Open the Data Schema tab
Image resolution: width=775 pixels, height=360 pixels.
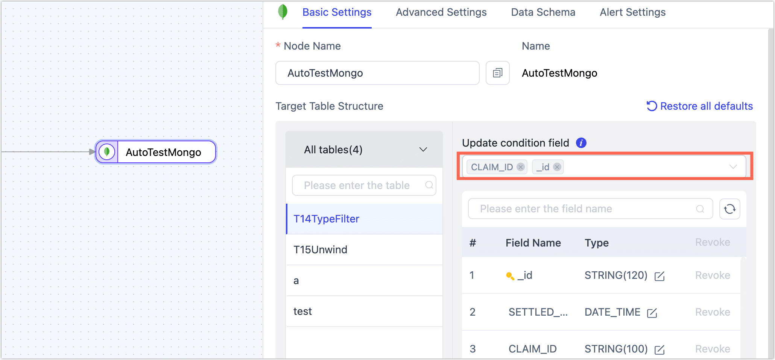[x=543, y=12]
